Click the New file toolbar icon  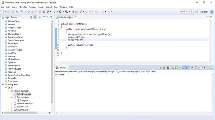[3, 12]
